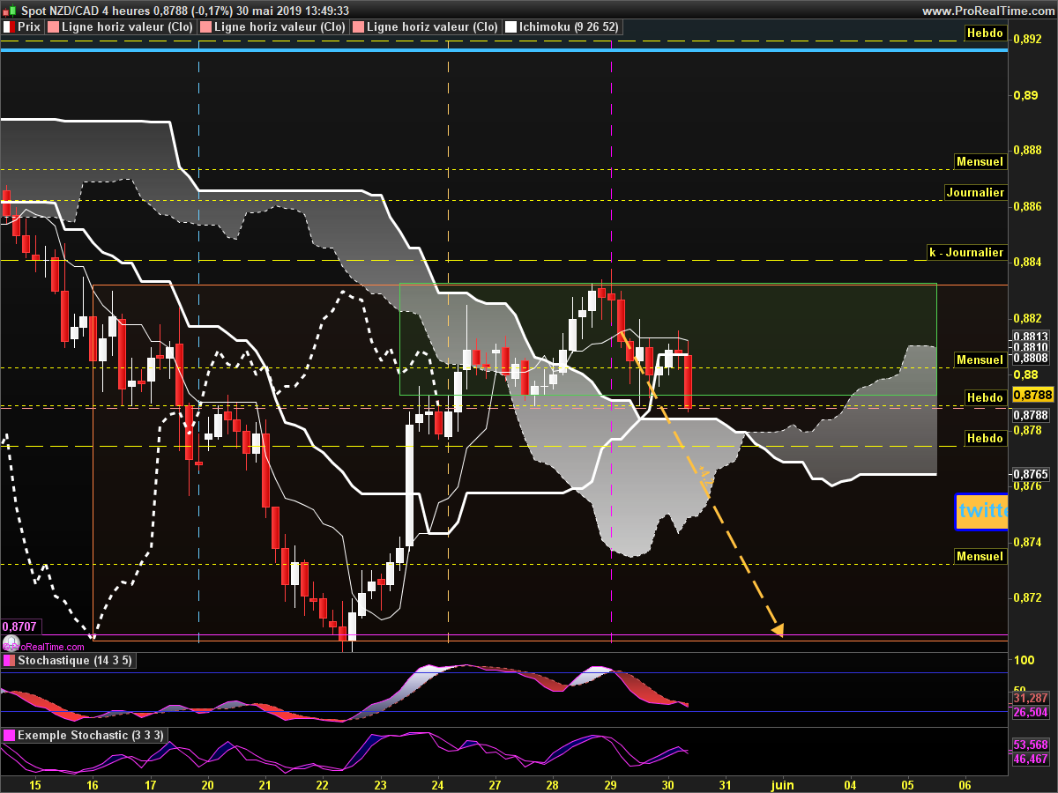Viewport: 1058px width, 793px height.
Task: Click the 20 label on the date axis
Action: (207, 784)
